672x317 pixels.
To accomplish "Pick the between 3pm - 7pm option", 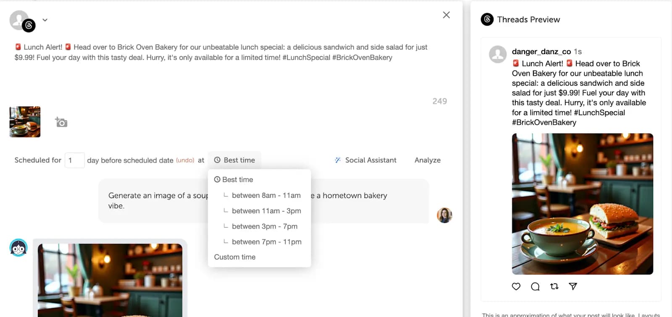I will [264, 226].
